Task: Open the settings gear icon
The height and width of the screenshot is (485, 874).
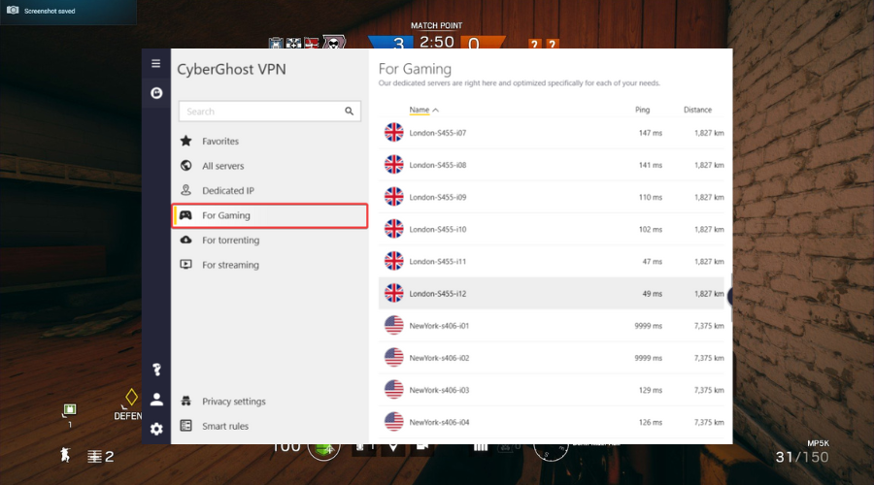Action: (x=156, y=428)
